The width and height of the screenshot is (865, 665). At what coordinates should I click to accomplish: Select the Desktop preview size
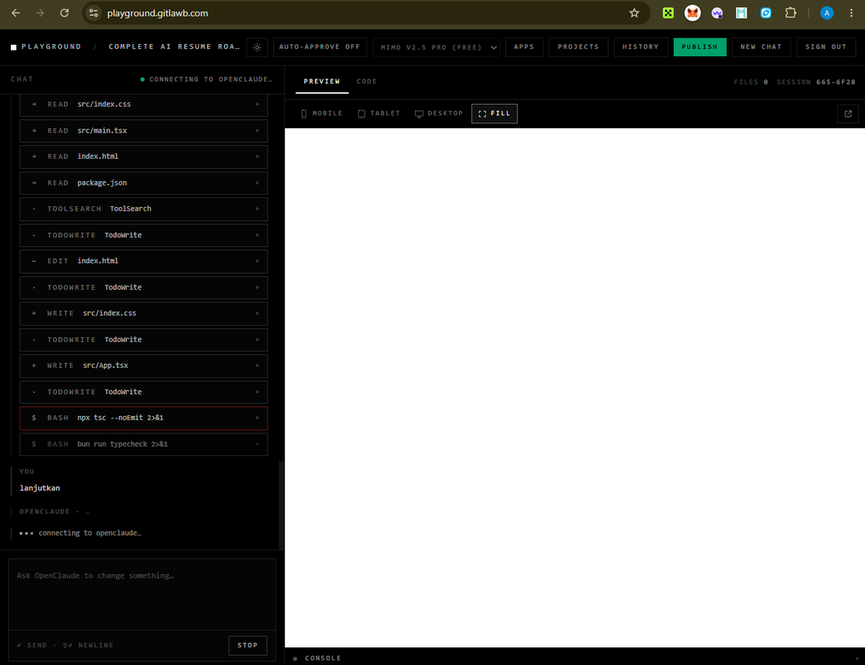(439, 113)
